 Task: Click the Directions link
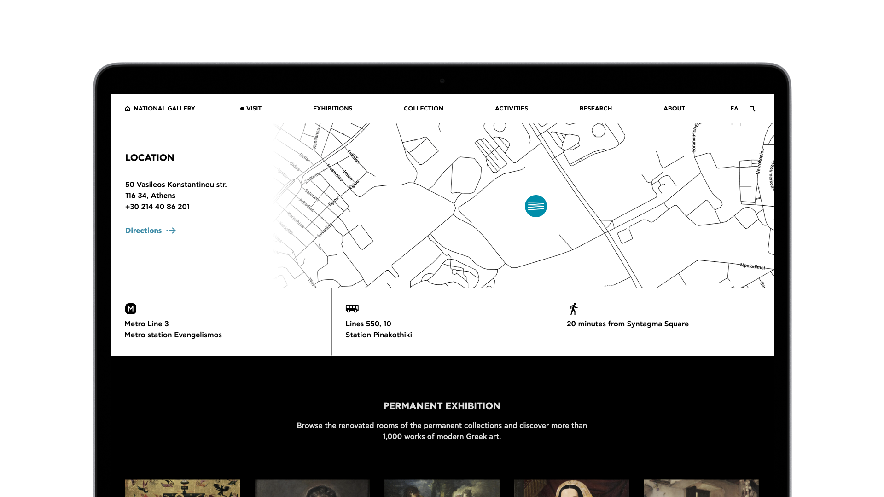click(x=143, y=231)
